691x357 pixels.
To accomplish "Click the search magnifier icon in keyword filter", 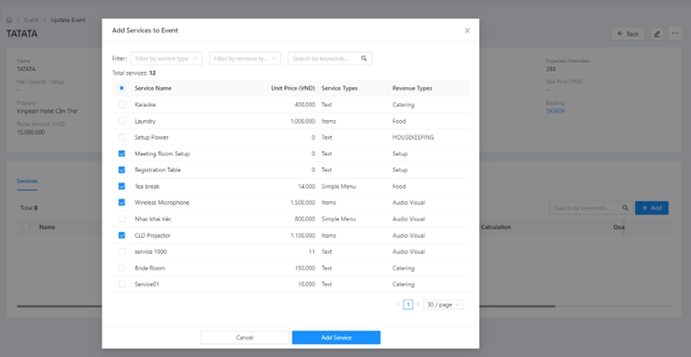I will coord(364,59).
